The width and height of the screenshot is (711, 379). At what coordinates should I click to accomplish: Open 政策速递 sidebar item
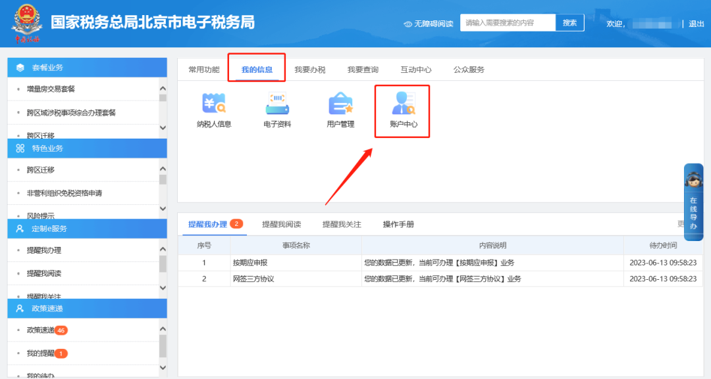(x=40, y=330)
